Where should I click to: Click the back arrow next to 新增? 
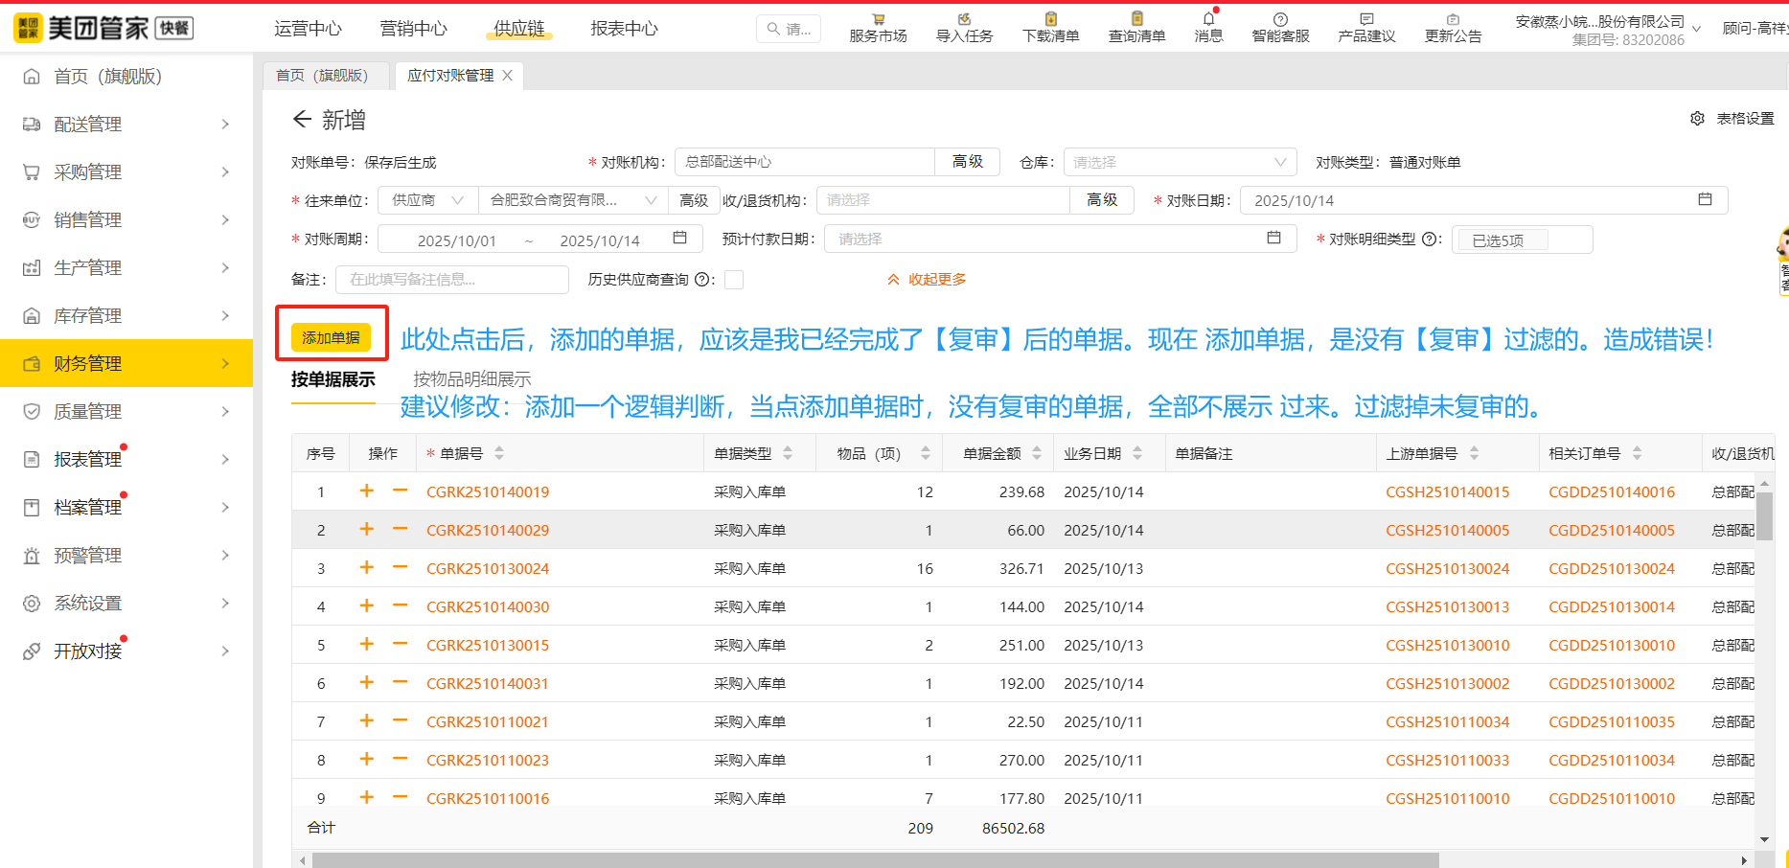[302, 119]
